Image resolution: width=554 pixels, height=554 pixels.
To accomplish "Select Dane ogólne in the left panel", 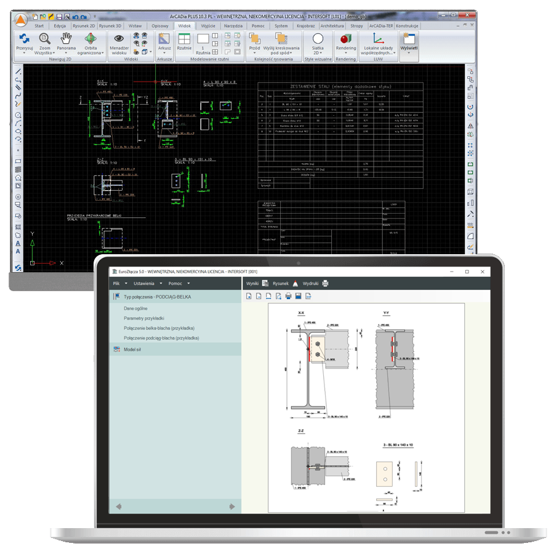I will tap(135, 308).
